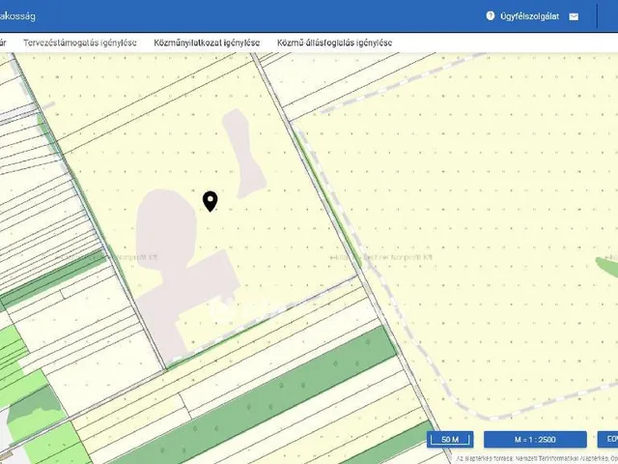Image resolution: width=618 pixels, height=464 pixels.
Task: Click the question mark help icon
Action: click(x=491, y=16)
